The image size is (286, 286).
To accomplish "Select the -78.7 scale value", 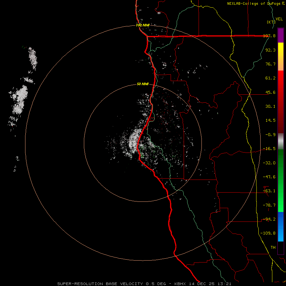I will click(x=269, y=205).
